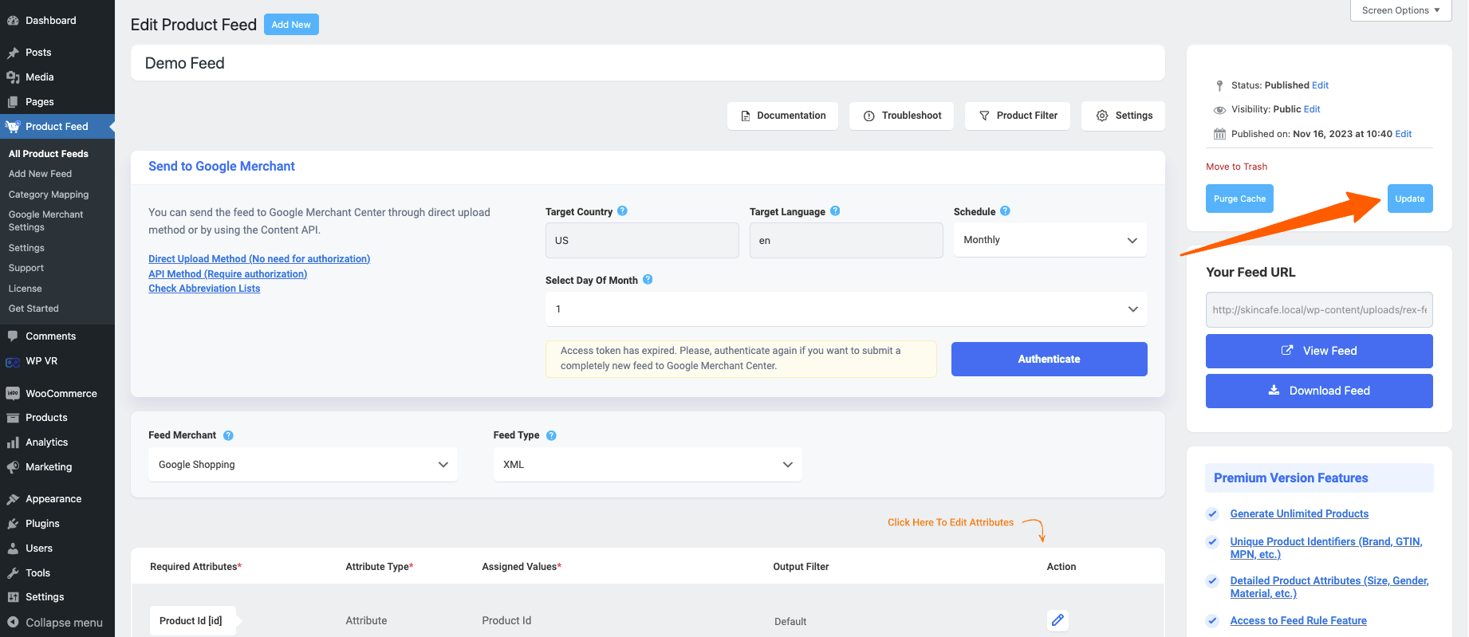The image size is (1469, 637).
Task: Click the Demo Feed title field
Action: pos(648,63)
